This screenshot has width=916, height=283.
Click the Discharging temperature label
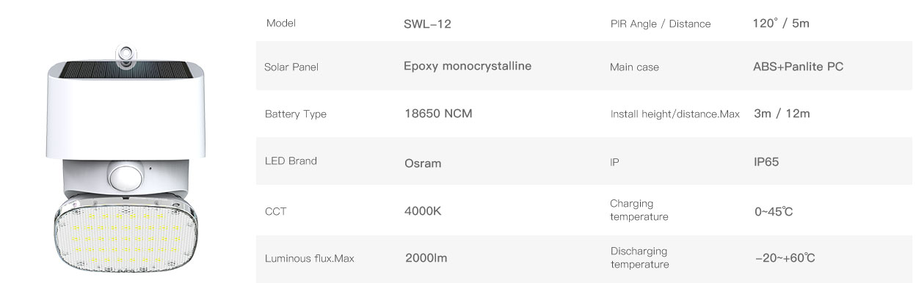[x=639, y=257]
